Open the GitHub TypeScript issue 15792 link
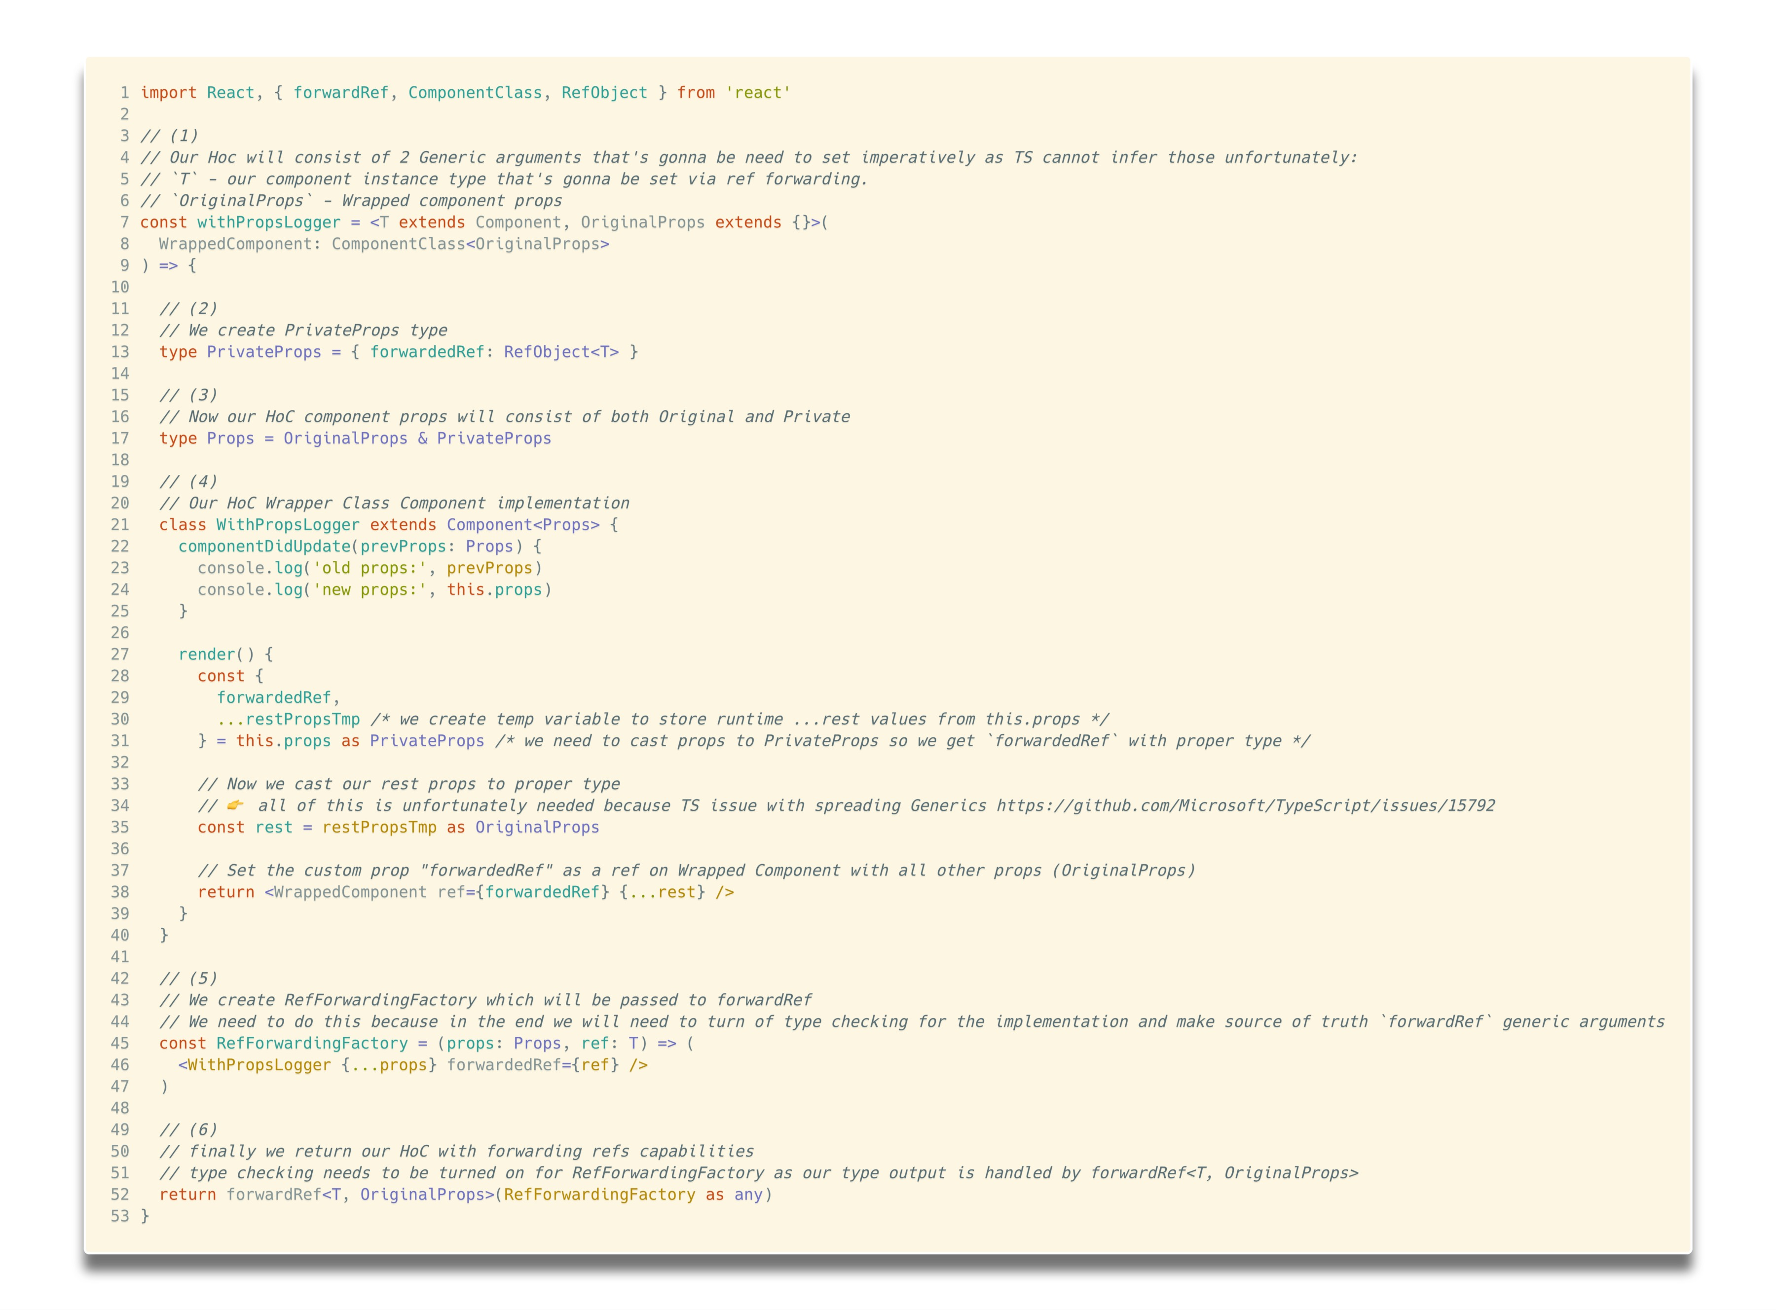Viewport: 1776px width, 1310px height. (x=1245, y=805)
